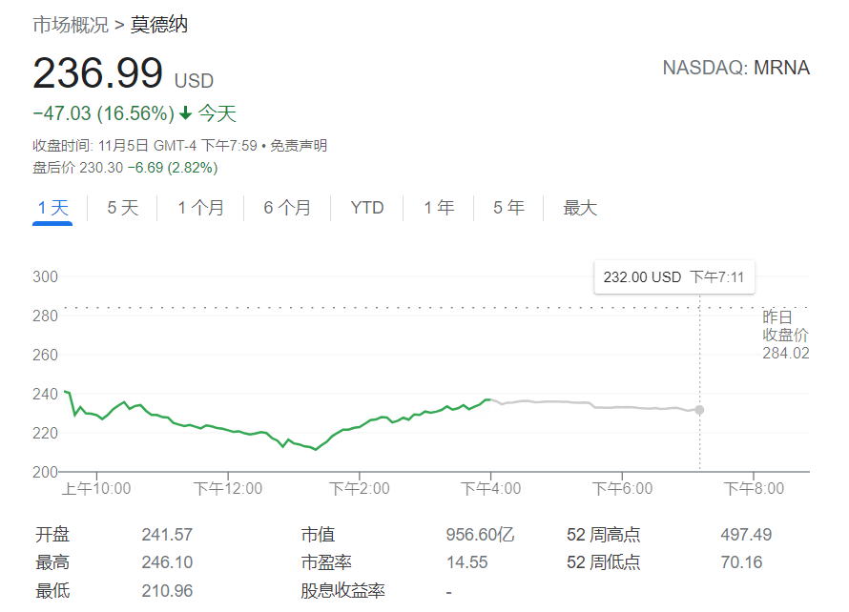
Task: Click the 开盘 value 241.57
Action: [167, 535]
